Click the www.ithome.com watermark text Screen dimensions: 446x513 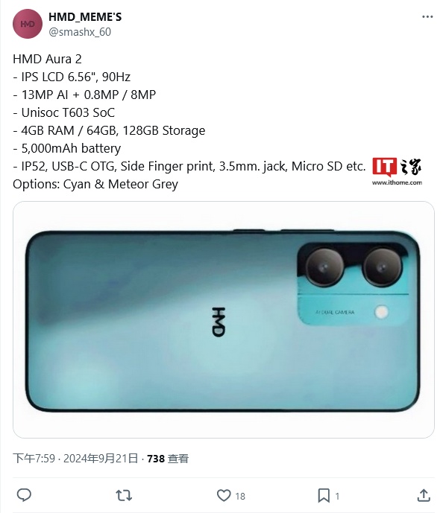tap(397, 182)
